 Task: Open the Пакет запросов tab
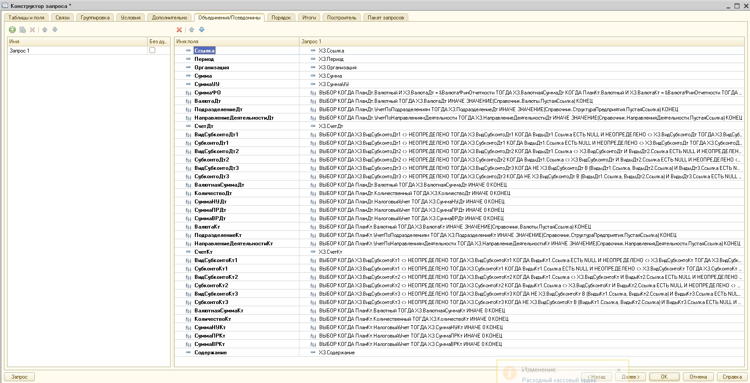tap(386, 18)
